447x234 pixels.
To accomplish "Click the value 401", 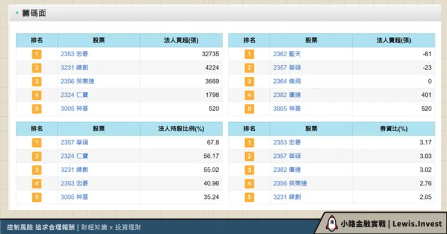I will [426, 95].
